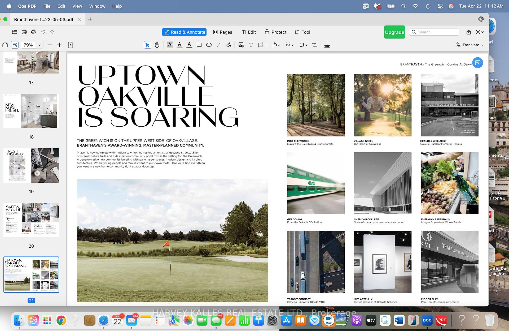
Task: Open the appearance brightness dropdown
Action: pos(480,32)
